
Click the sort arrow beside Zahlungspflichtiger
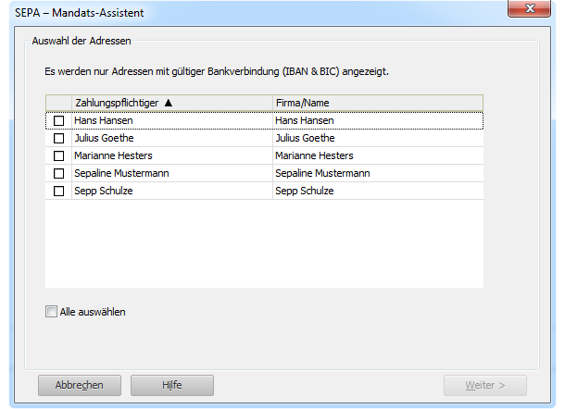[x=169, y=104]
